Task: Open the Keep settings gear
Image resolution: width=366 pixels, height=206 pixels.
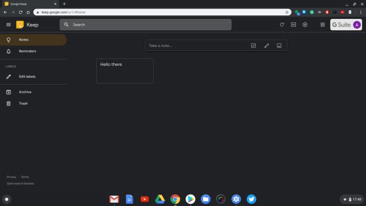Action: point(305,25)
